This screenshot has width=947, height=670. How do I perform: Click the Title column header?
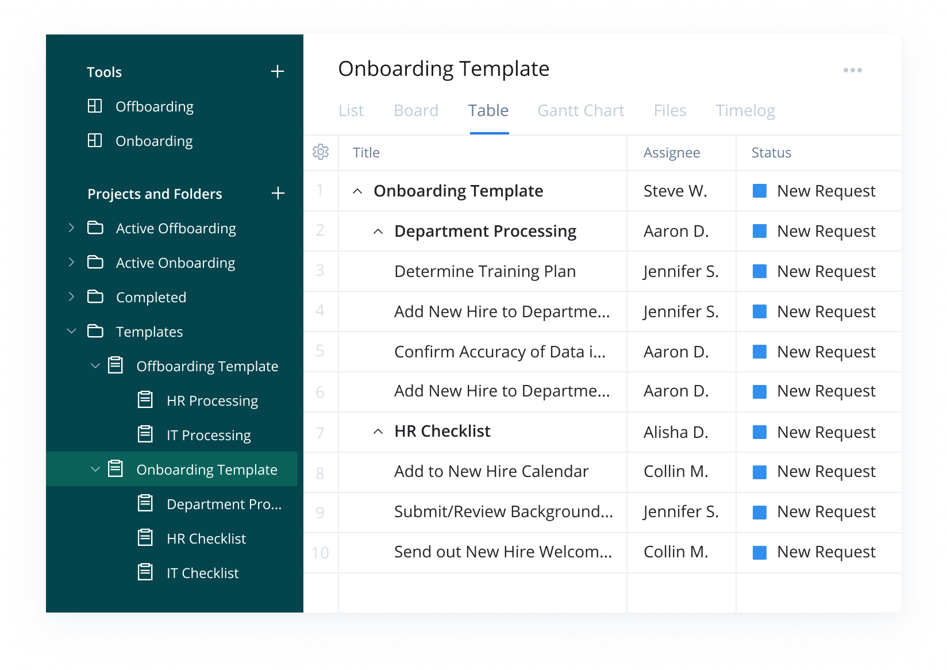point(366,153)
